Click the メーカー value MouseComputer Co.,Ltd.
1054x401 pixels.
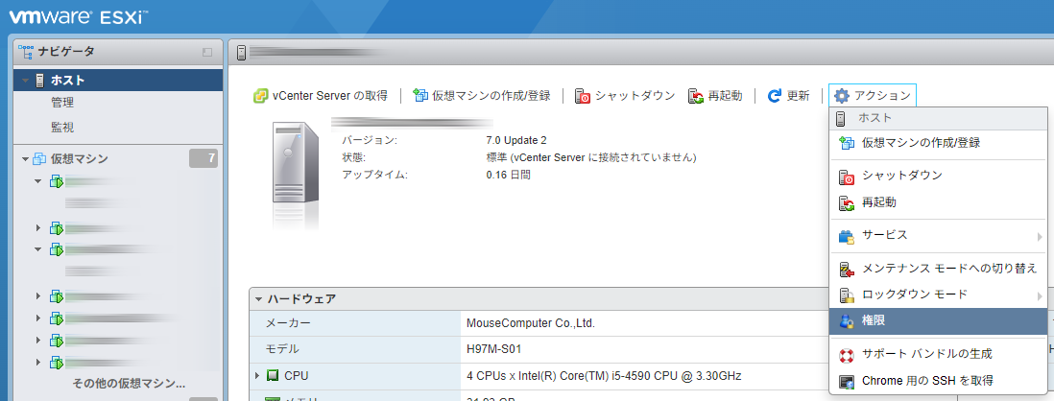pyautogui.click(x=531, y=323)
